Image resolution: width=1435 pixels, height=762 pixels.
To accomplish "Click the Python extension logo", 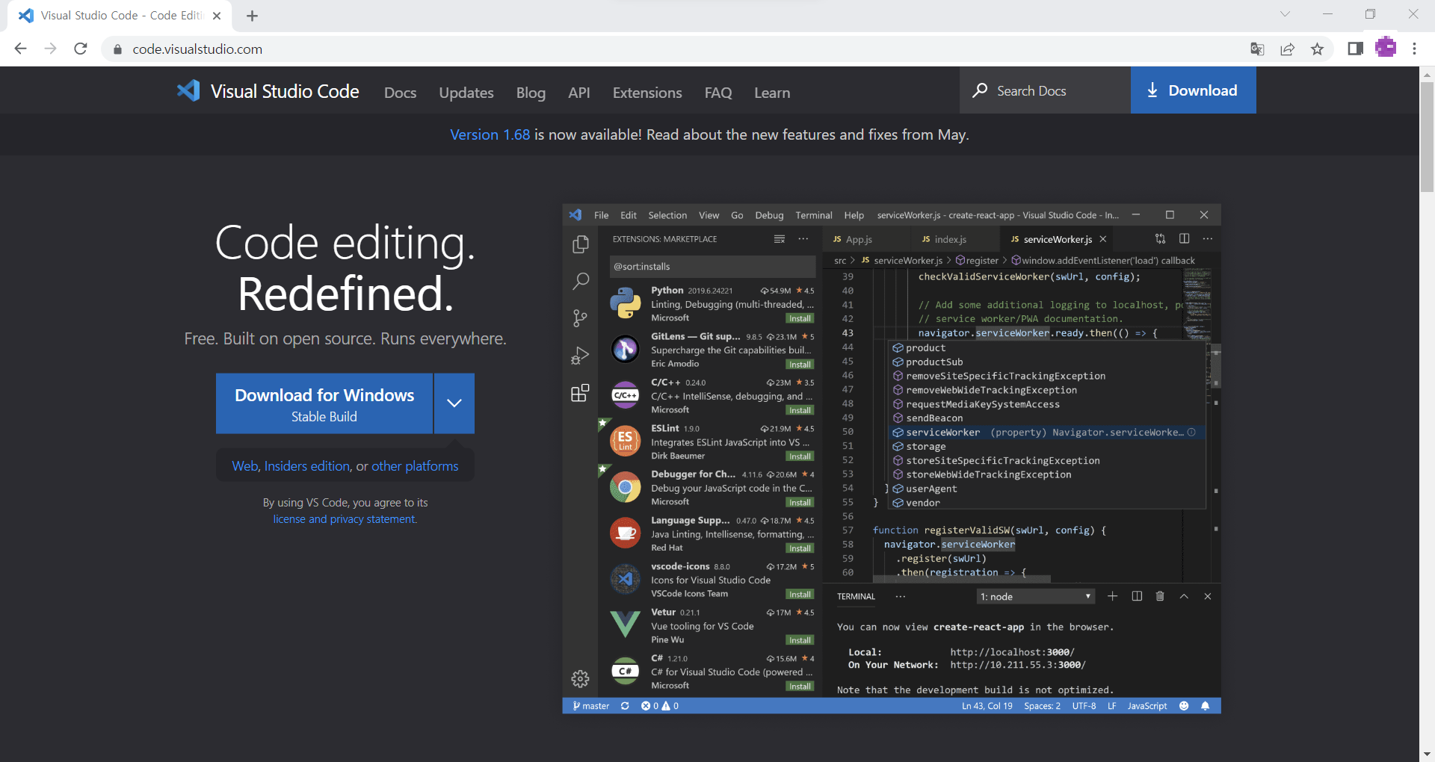I will pos(625,303).
